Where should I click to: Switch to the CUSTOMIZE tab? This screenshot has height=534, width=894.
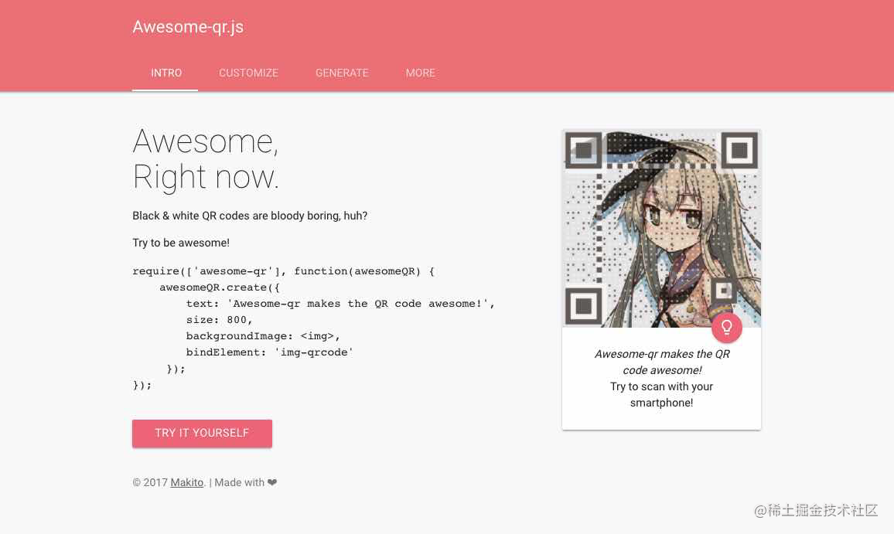(x=248, y=73)
